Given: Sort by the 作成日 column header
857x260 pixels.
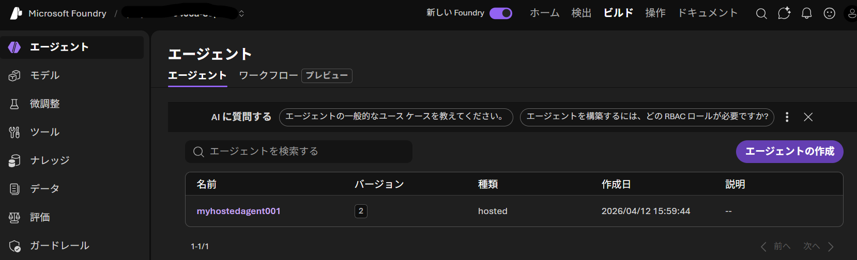Looking at the screenshot, I should click(x=616, y=184).
